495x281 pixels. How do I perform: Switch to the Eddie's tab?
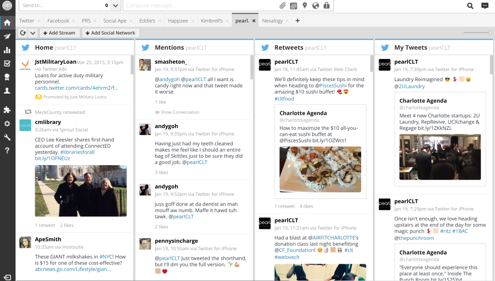[x=147, y=21]
